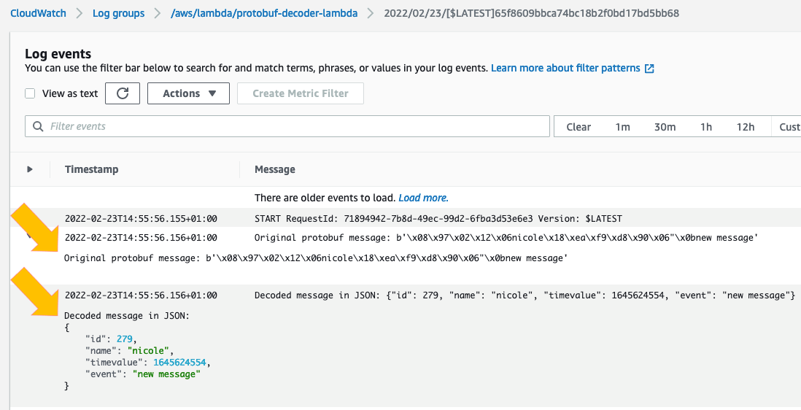The height and width of the screenshot is (410, 801).
Task: Select the 12h time range
Action: tap(745, 126)
